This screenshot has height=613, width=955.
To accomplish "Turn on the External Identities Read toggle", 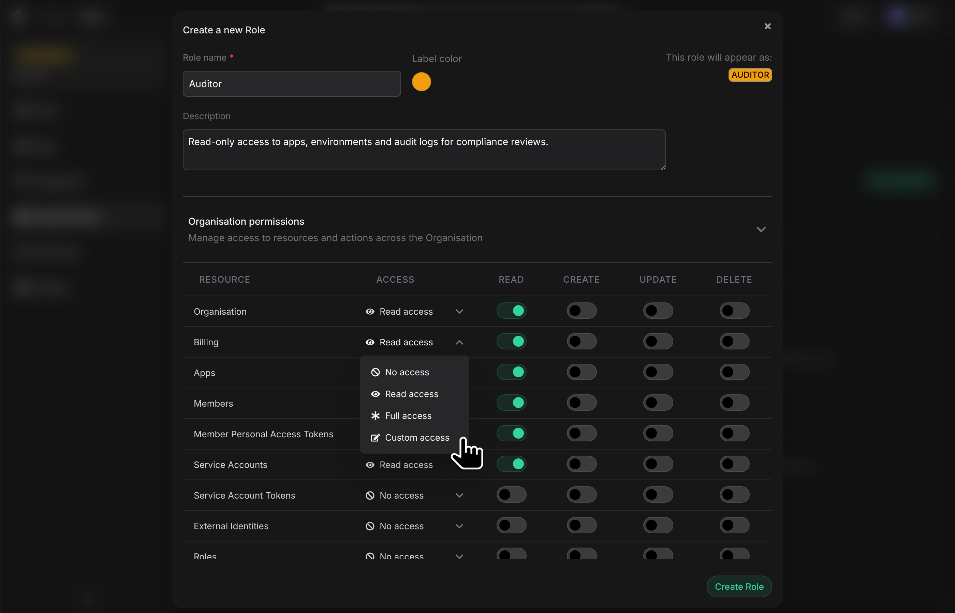I will click(x=511, y=525).
